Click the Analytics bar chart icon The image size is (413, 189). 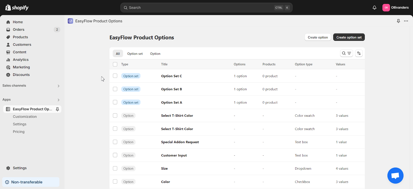8,59
